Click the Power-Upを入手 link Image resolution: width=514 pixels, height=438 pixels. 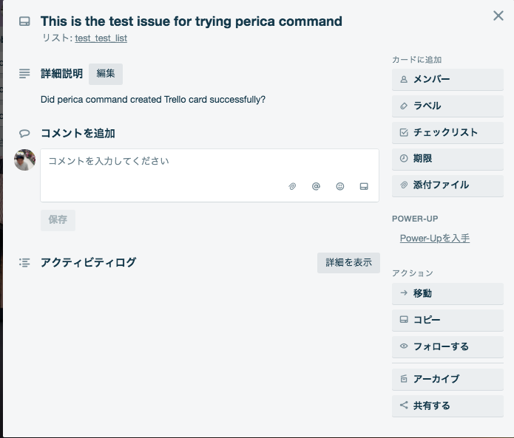coord(435,239)
